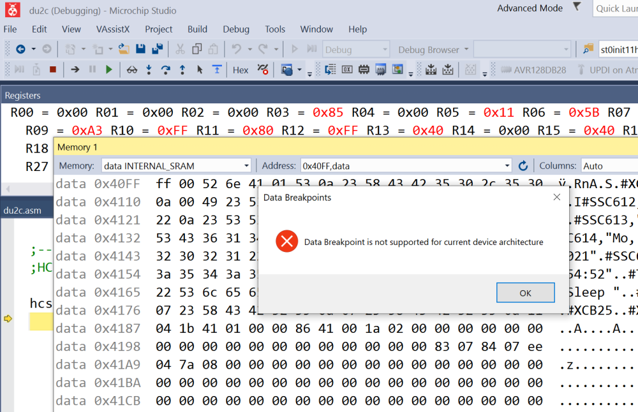Image resolution: width=638 pixels, height=412 pixels.
Task: Open the Memory chip icon
Action: click(x=364, y=70)
